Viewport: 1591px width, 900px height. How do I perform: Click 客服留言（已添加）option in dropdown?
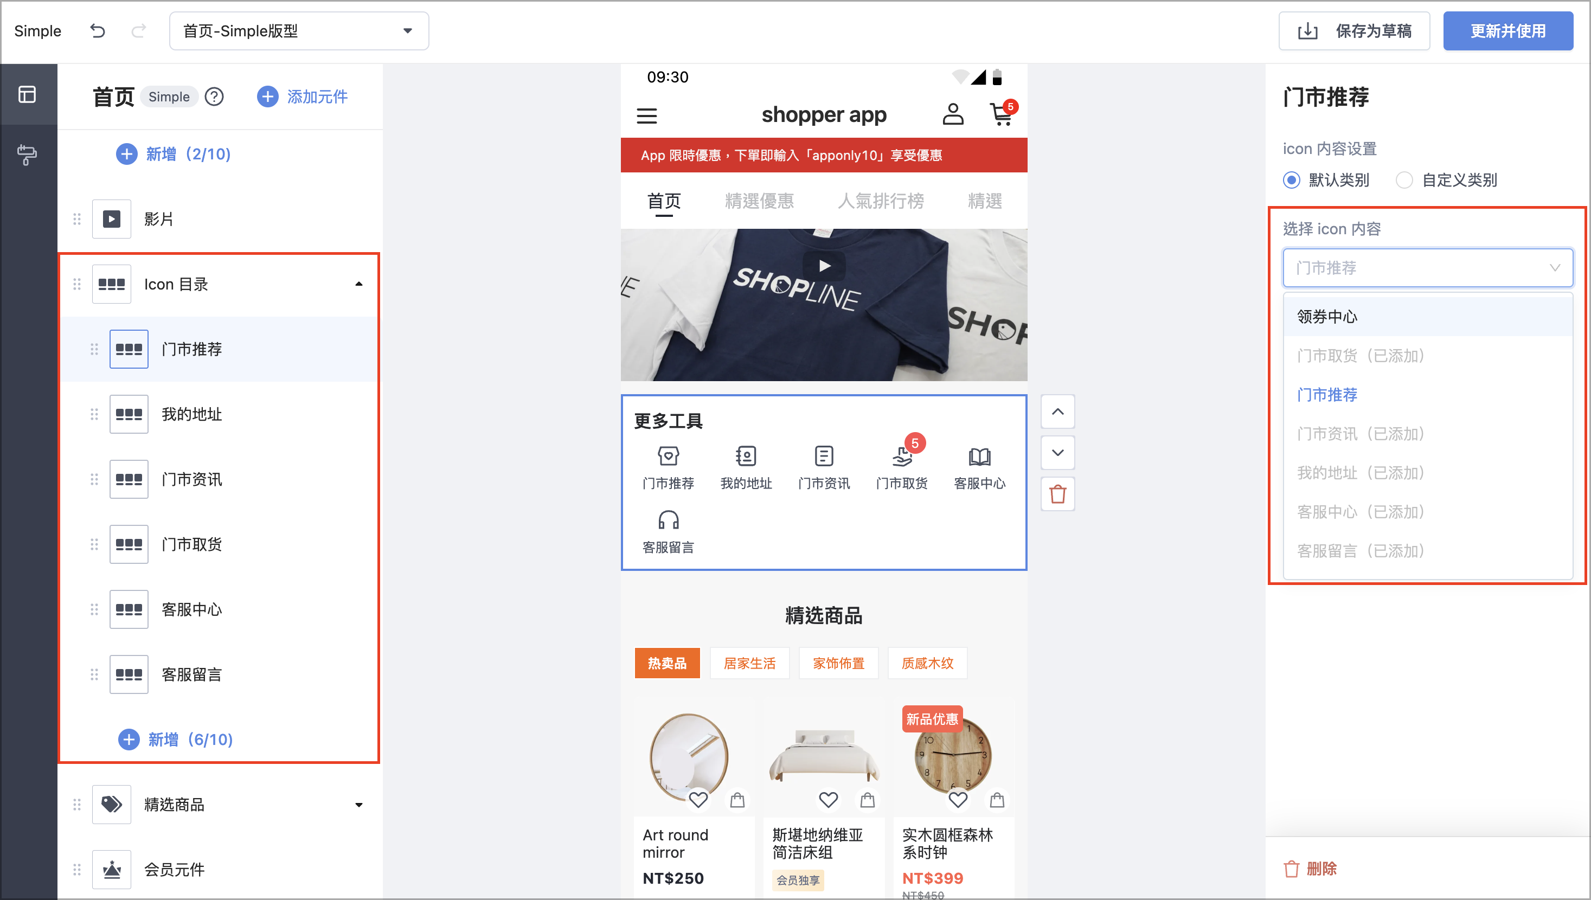tap(1427, 551)
